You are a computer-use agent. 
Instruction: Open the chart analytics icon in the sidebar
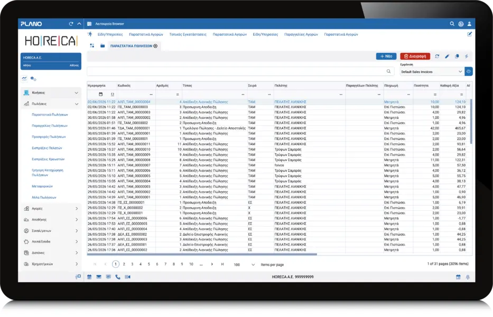pyautogui.click(x=24, y=79)
